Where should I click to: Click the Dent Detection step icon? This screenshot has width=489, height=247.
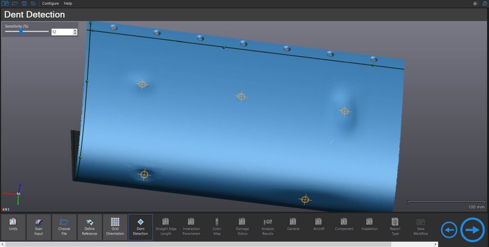(140, 222)
